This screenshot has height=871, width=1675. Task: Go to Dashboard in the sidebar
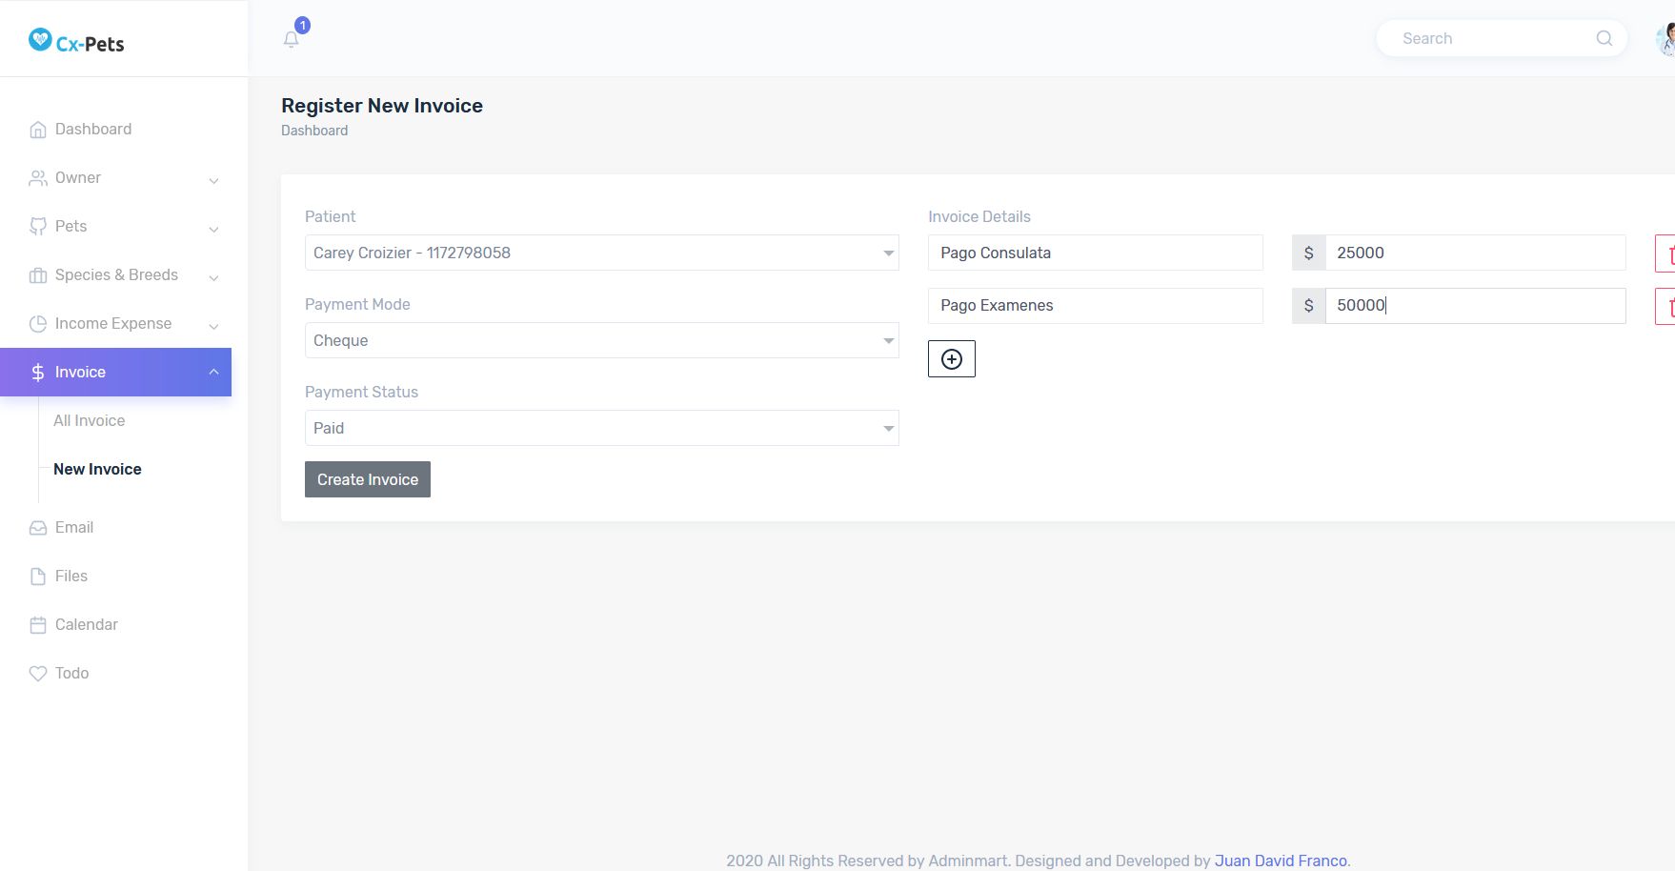point(92,130)
